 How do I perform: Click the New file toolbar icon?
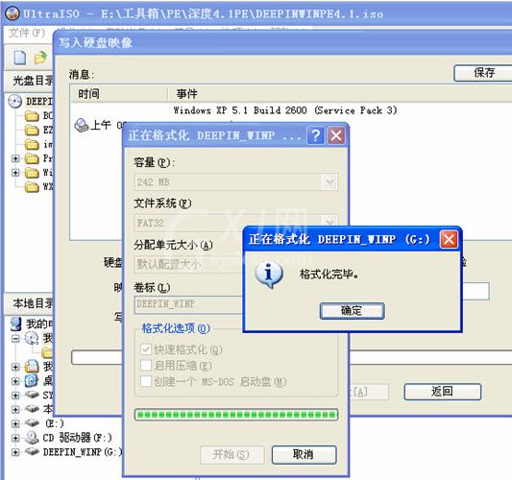coord(20,58)
